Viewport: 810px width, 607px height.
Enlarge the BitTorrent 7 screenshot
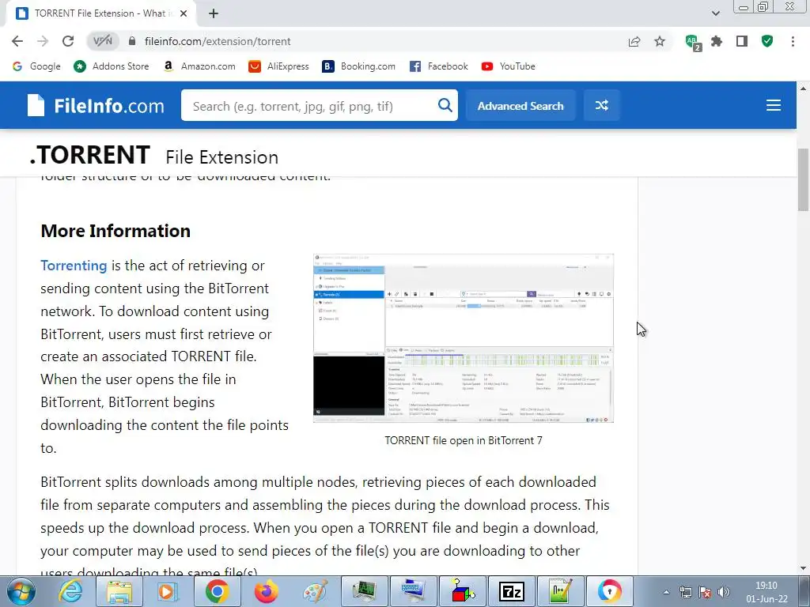[x=464, y=338]
